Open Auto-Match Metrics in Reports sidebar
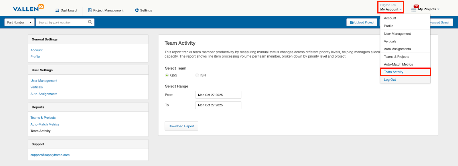This screenshot has width=458, height=166. [x=45, y=125]
